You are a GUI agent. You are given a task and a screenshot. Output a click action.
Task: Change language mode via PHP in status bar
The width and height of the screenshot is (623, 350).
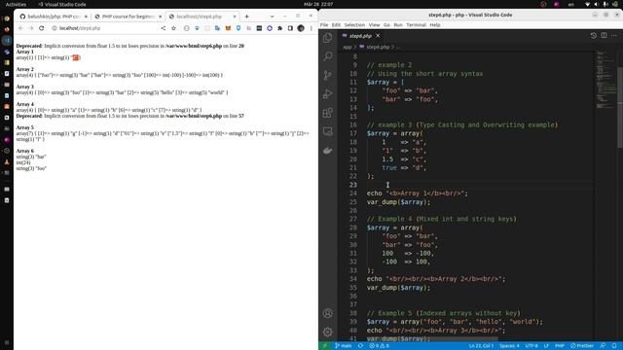point(560,346)
